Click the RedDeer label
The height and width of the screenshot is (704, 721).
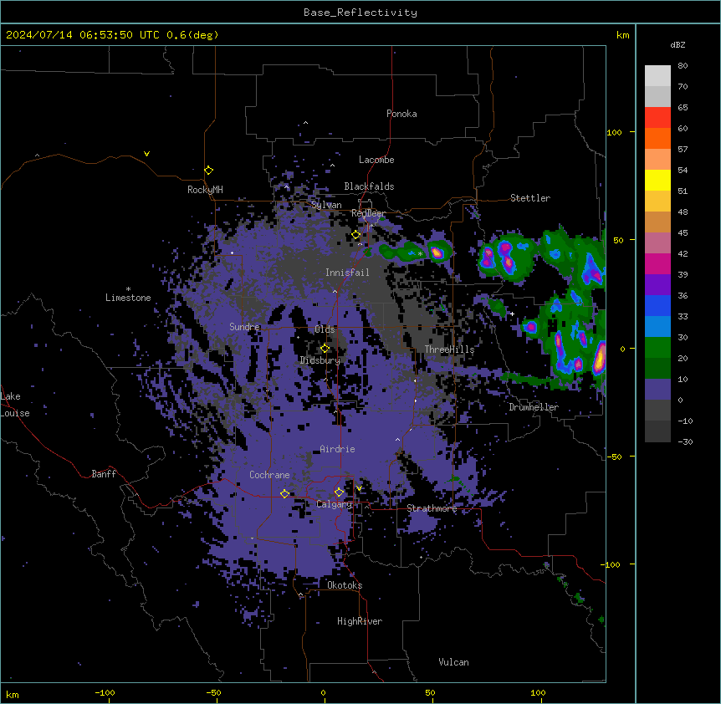point(369,213)
